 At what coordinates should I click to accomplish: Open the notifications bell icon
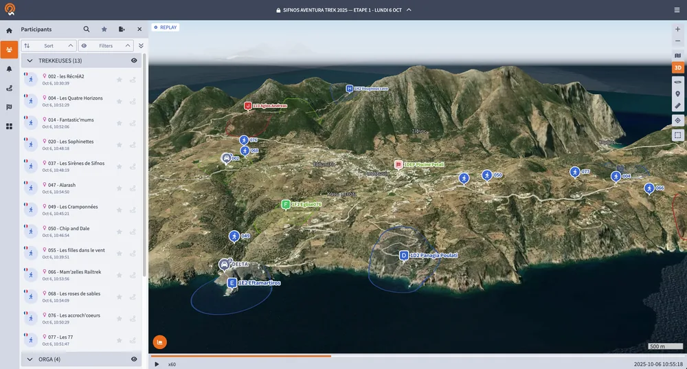tap(9, 69)
